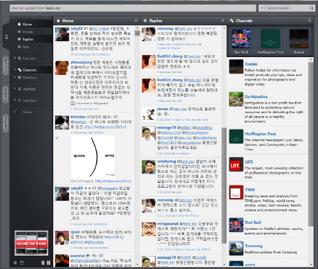The width and height of the screenshot is (318, 269).
Task: Click sianzu's Snoopy avatar
Action: point(149,115)
